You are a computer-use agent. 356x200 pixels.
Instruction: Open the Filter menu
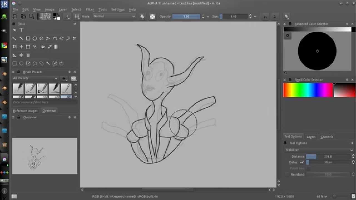[90, 9]
